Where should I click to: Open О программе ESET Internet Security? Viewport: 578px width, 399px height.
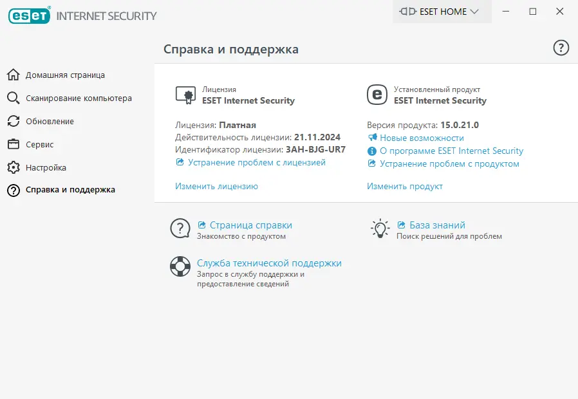452,151
